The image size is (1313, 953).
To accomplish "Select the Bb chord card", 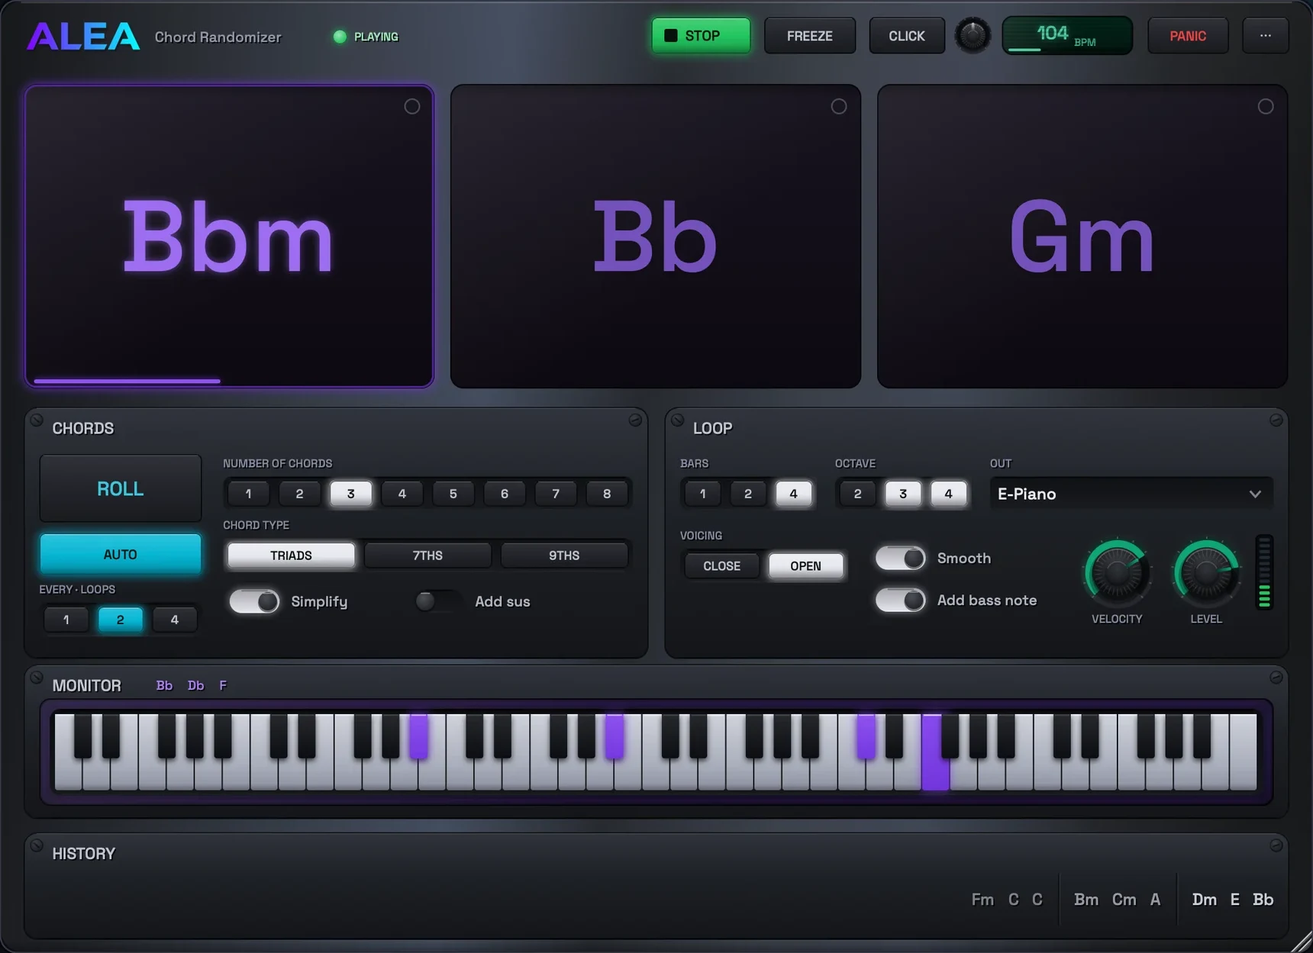I will point(656,237).
